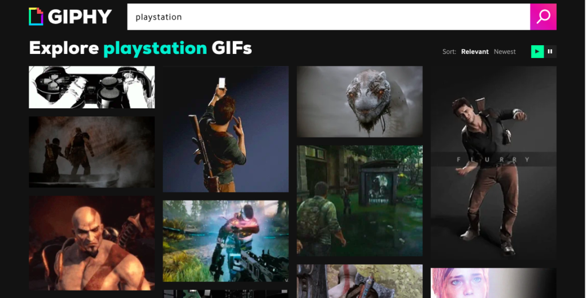Open the bald Kratos close-up GIF
Viewport: 586px width, 298px height.
[x=92, y=243]
